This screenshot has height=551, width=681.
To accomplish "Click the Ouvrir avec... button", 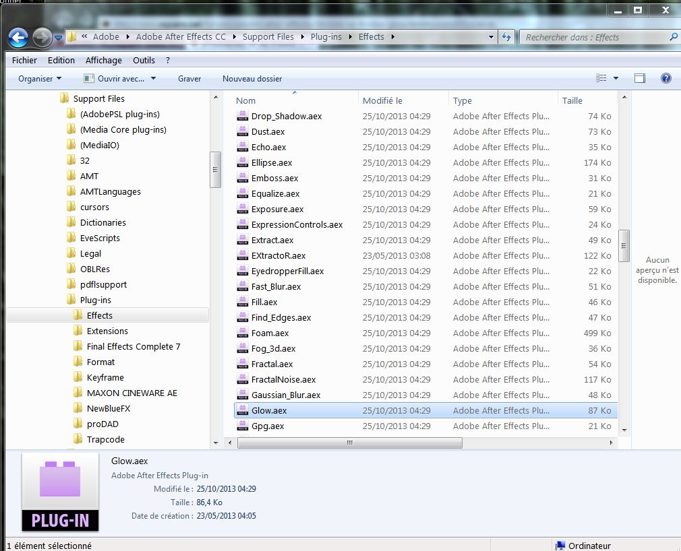I will [115, 79].
